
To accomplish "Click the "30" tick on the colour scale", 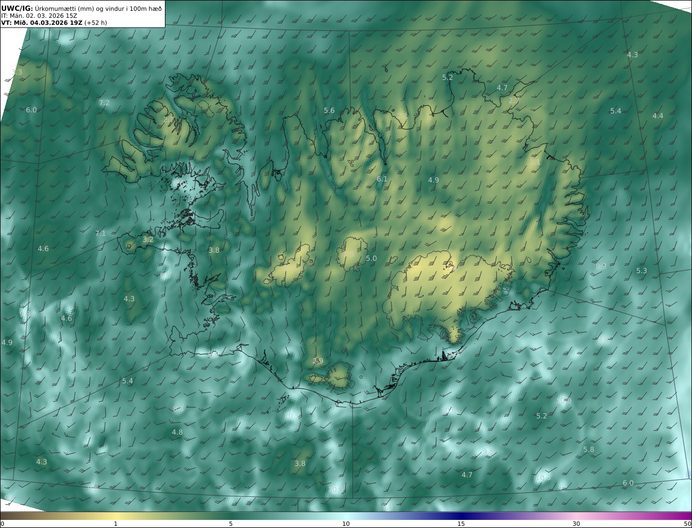I will pos(576,524).
